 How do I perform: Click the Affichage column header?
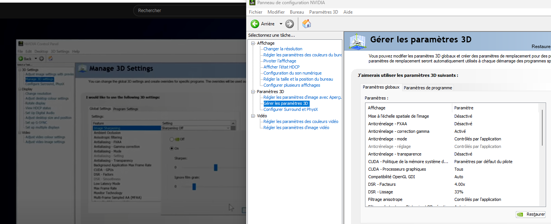coord(409,108)
